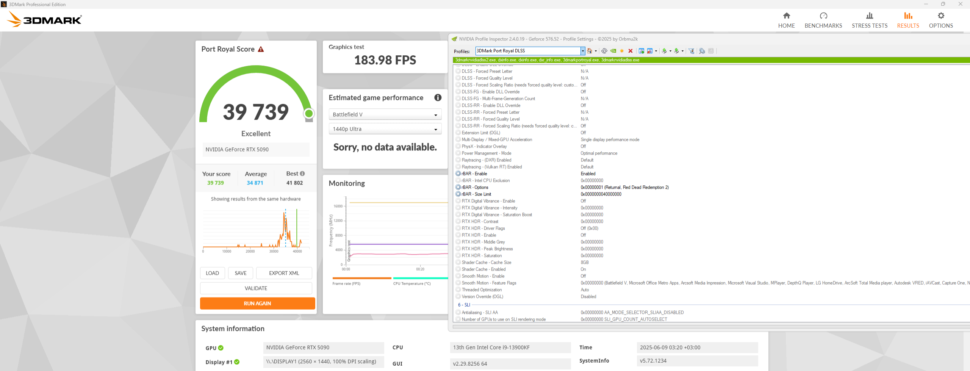This screenshot has height=371, width=970.
Task: Click the magnifier-and-gear scan icon
Action: tap(702, 51)
